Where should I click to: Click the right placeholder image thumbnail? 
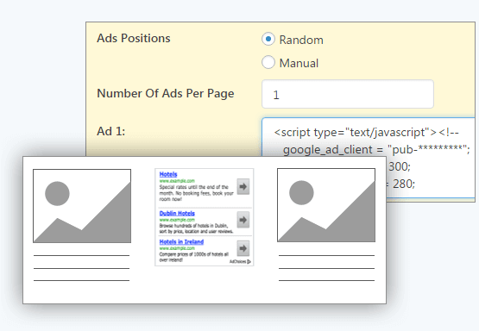[x=326, y=205]
